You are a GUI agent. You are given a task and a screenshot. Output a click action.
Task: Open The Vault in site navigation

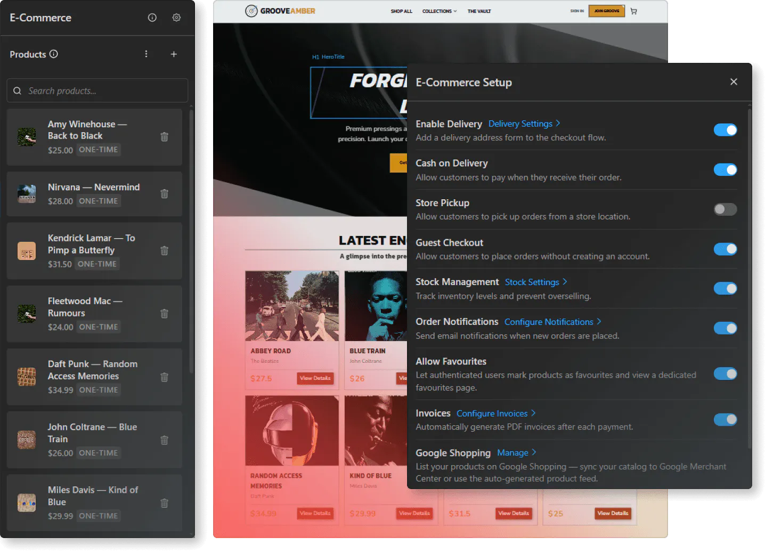coord(479,11)
